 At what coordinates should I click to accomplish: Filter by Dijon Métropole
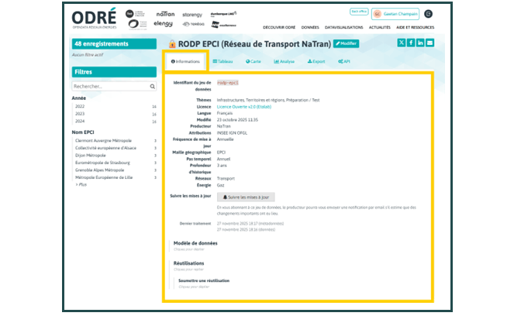pyautogui.click(x=91, y=156)
